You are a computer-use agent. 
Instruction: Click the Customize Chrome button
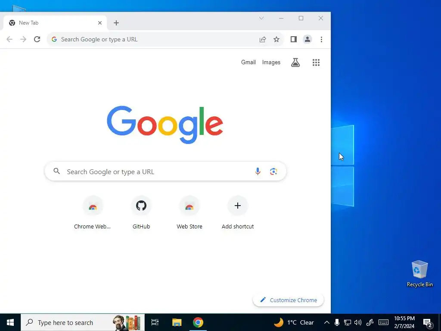click(288, 300)
